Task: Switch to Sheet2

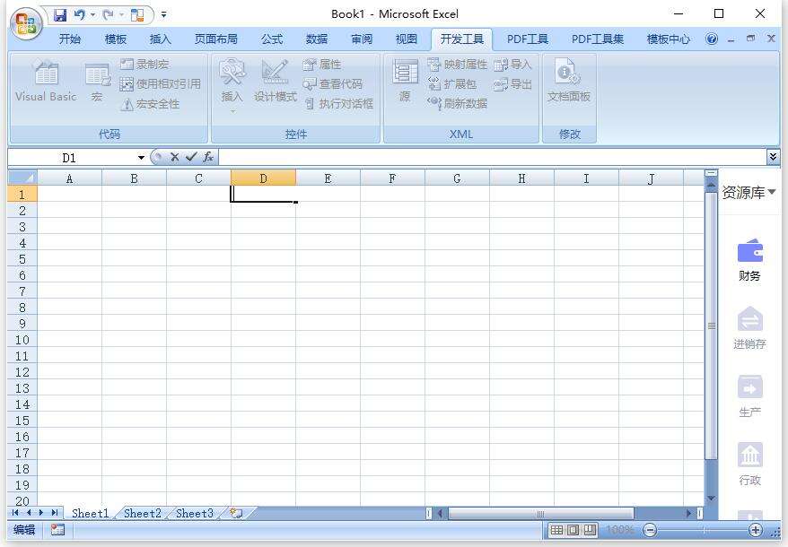Action: coord(142,513)
